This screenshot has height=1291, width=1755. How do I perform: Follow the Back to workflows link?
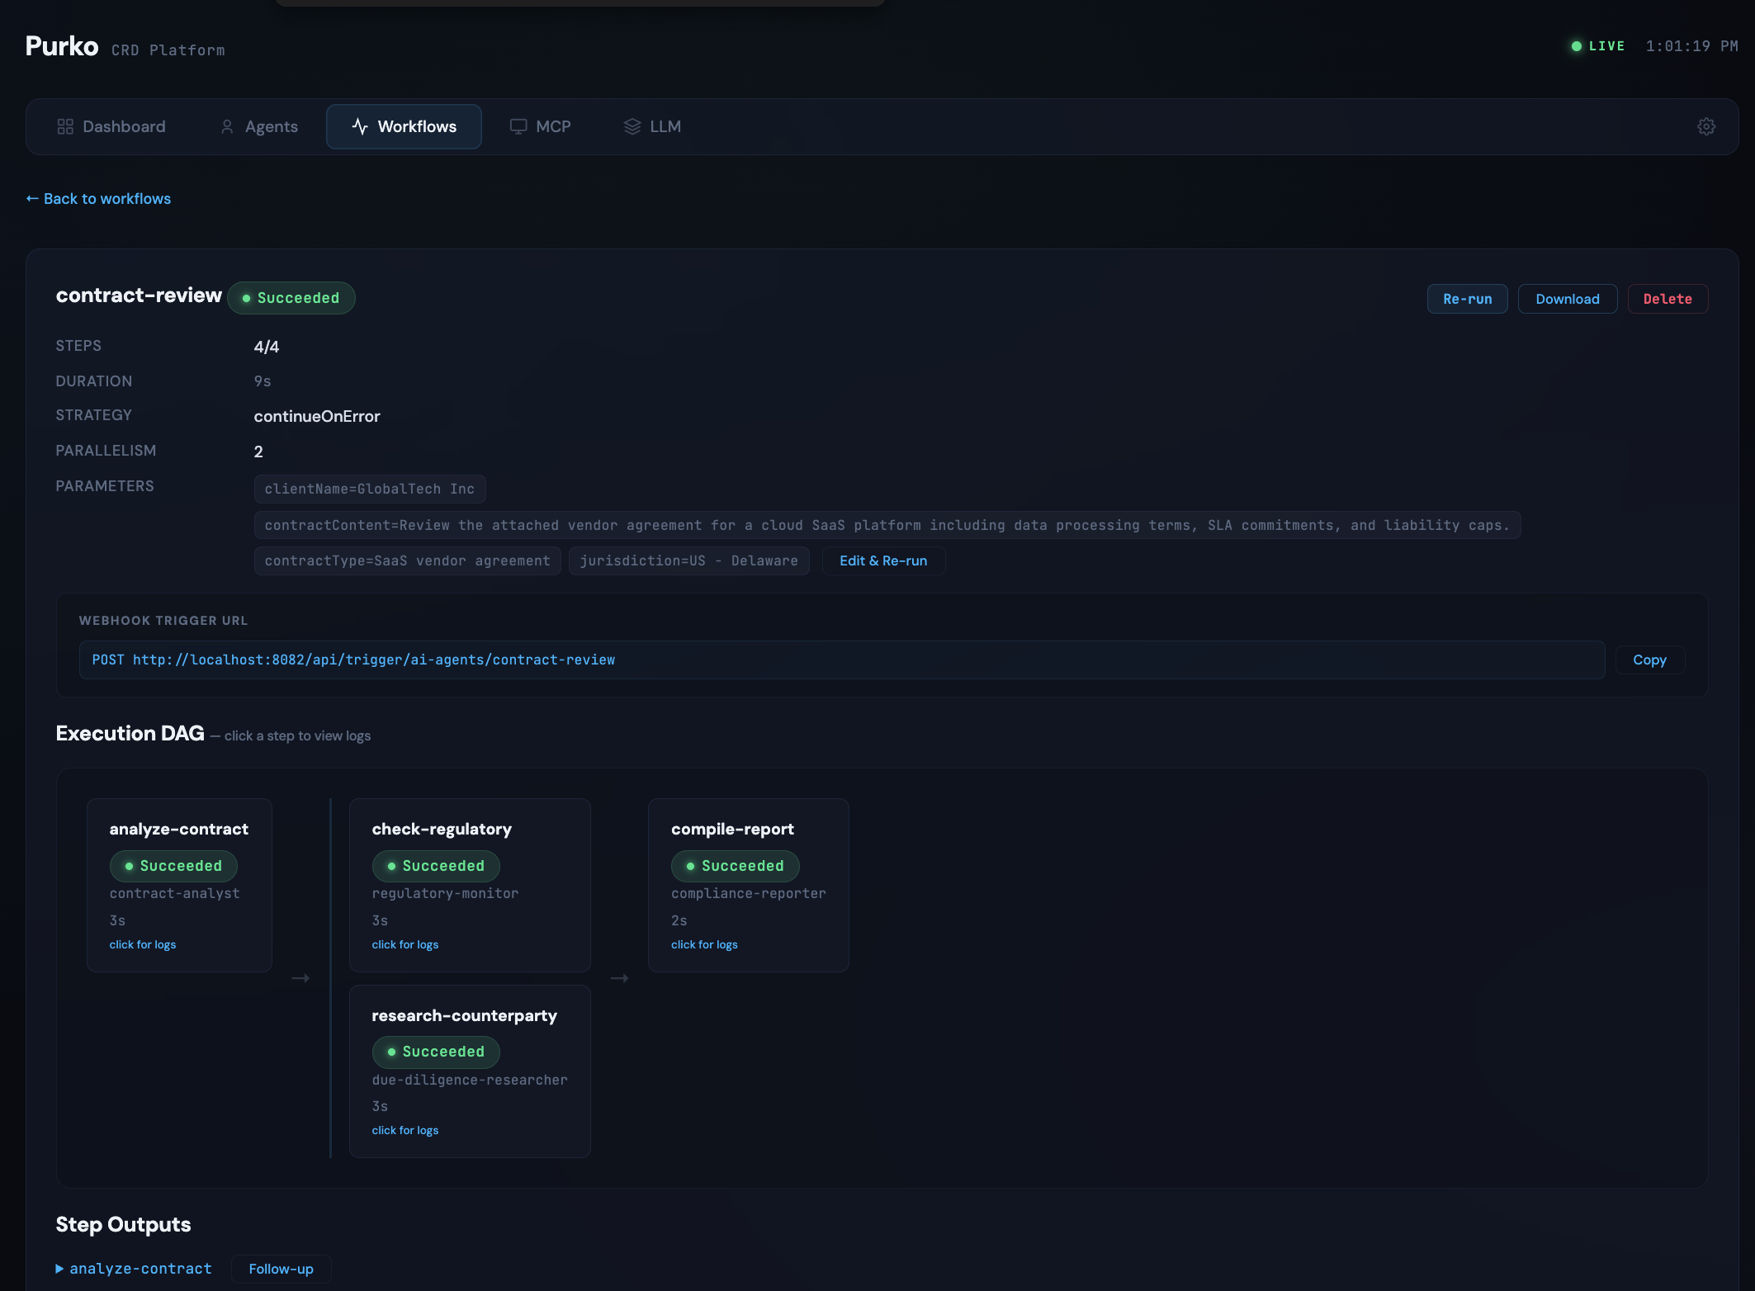point(98,199)
